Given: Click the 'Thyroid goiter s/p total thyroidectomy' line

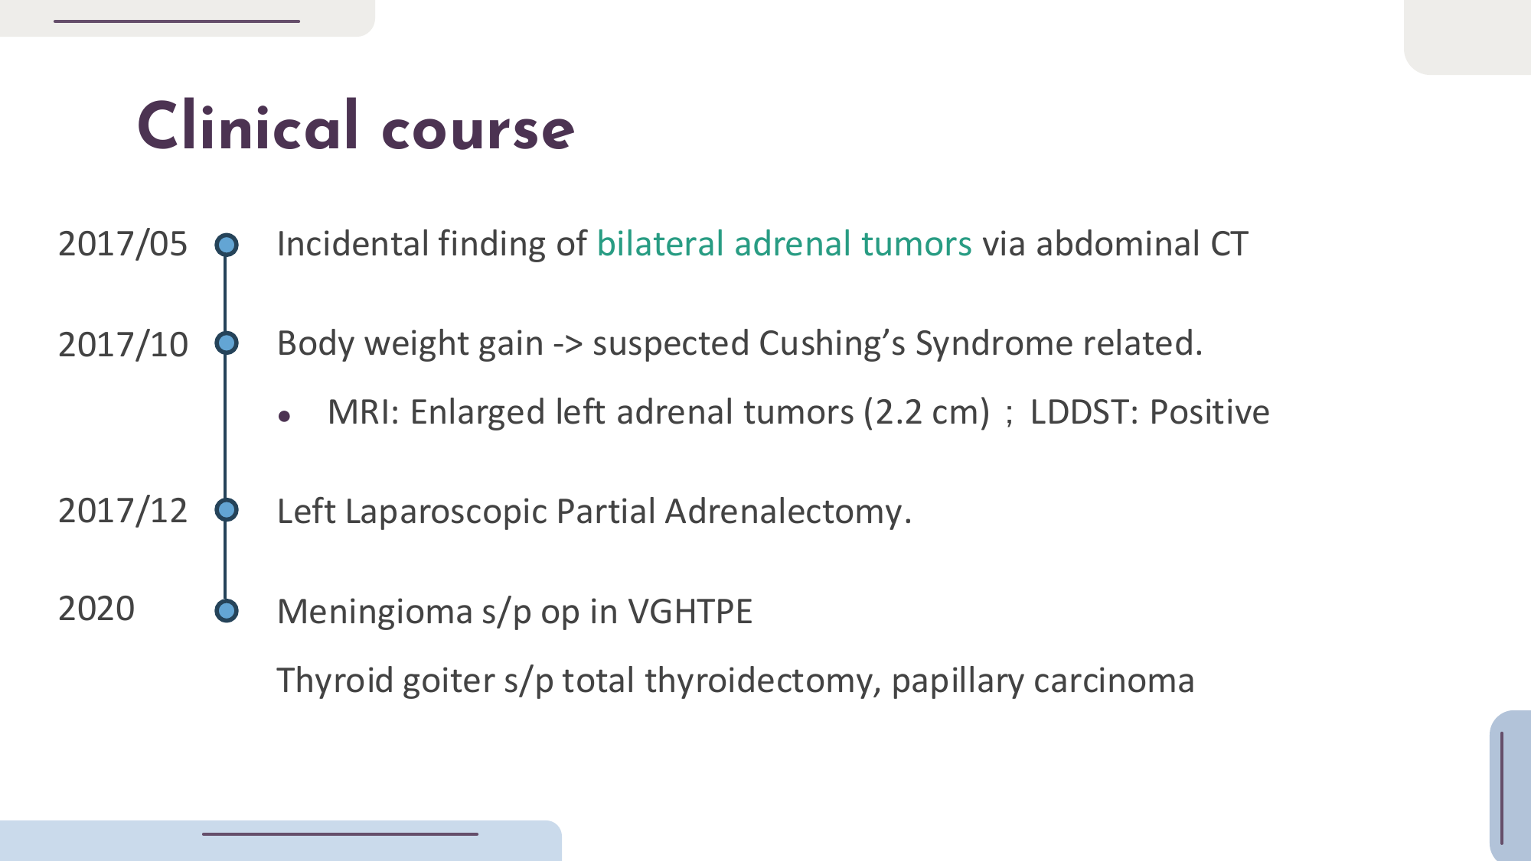Looking at the screenshot, I should pos(735,680).
